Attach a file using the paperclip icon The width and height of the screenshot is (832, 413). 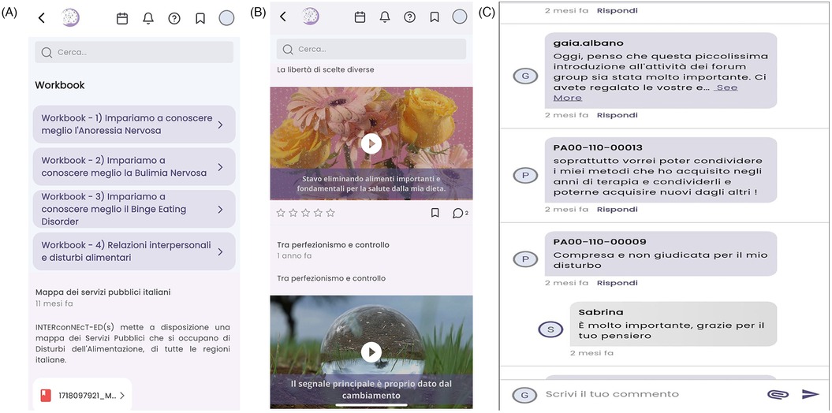[x=776, y=394]
